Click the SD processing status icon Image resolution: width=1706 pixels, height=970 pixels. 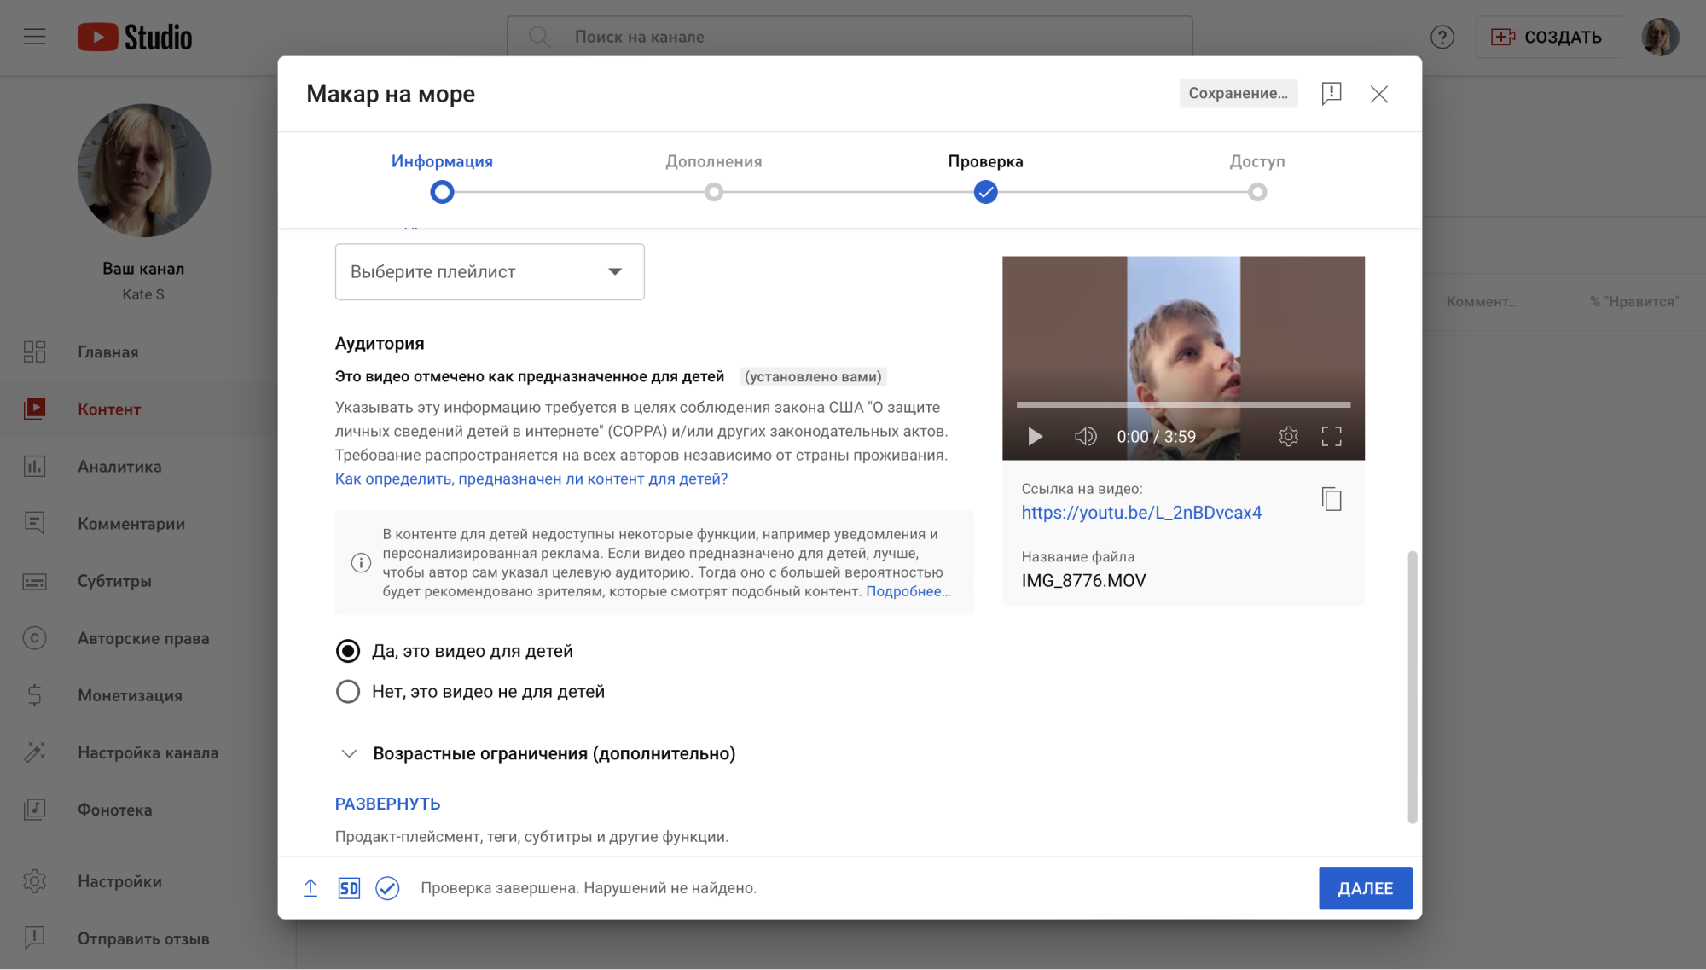[349, 888]
